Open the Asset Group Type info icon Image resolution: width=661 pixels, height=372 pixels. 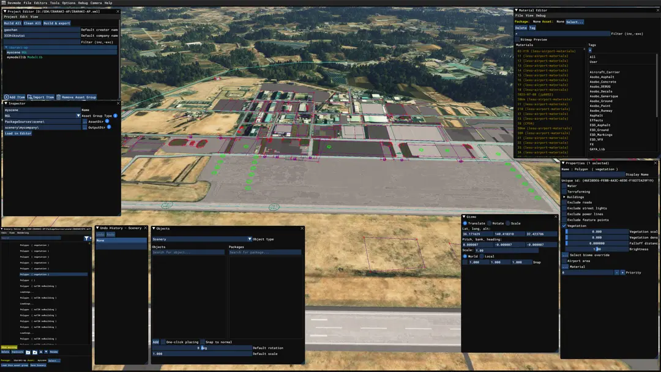click(x=115, y=116)
